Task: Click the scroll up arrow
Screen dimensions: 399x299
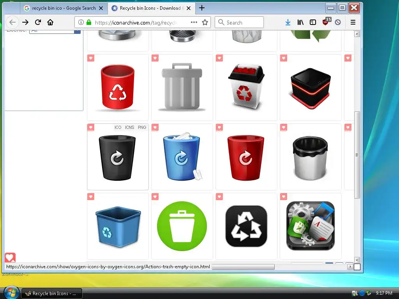Action: pos(357,34)
